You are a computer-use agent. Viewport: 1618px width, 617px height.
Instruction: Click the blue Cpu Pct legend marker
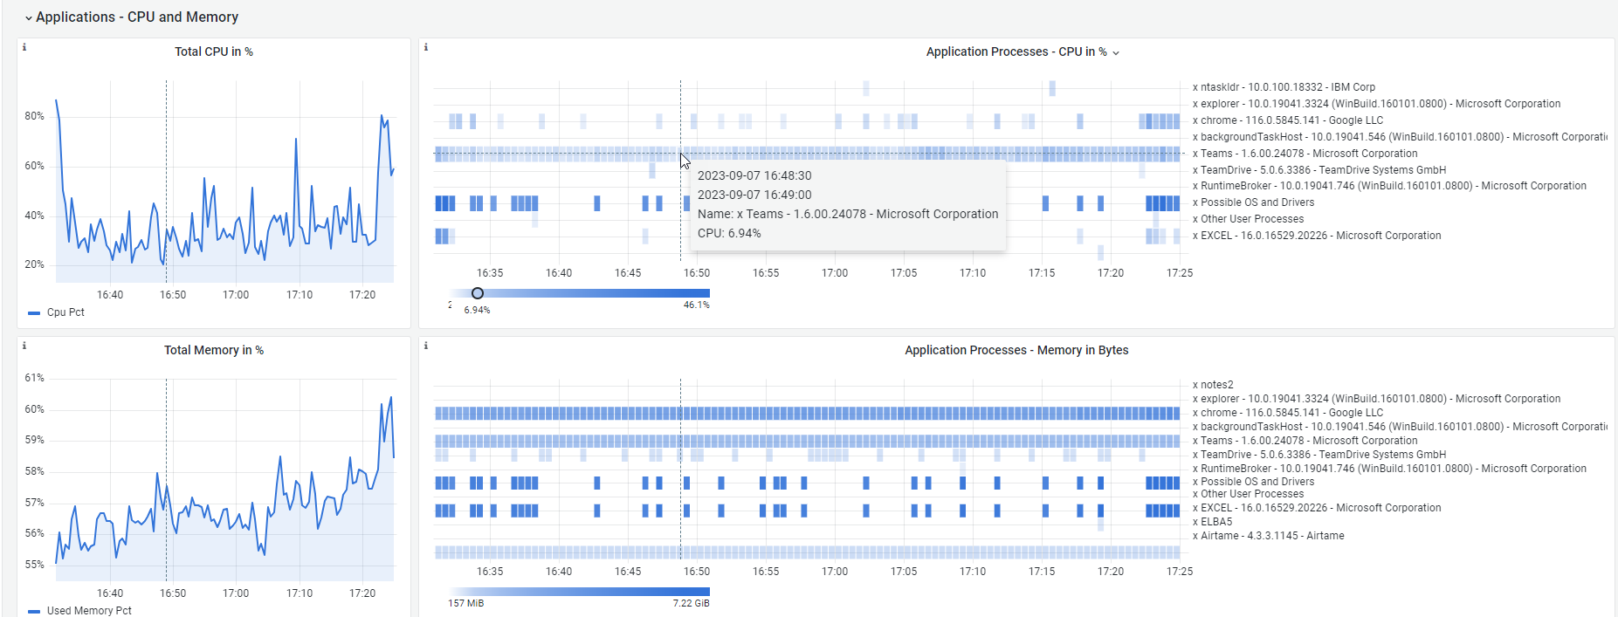tap(34, 312)
